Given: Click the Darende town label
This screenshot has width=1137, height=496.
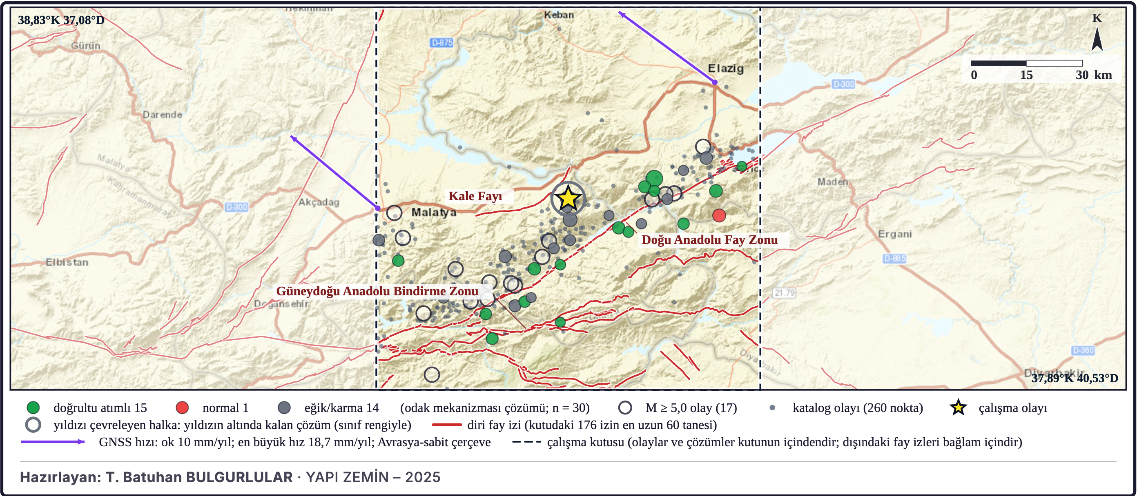Looking at the screenshot, I should click(162, 115).
